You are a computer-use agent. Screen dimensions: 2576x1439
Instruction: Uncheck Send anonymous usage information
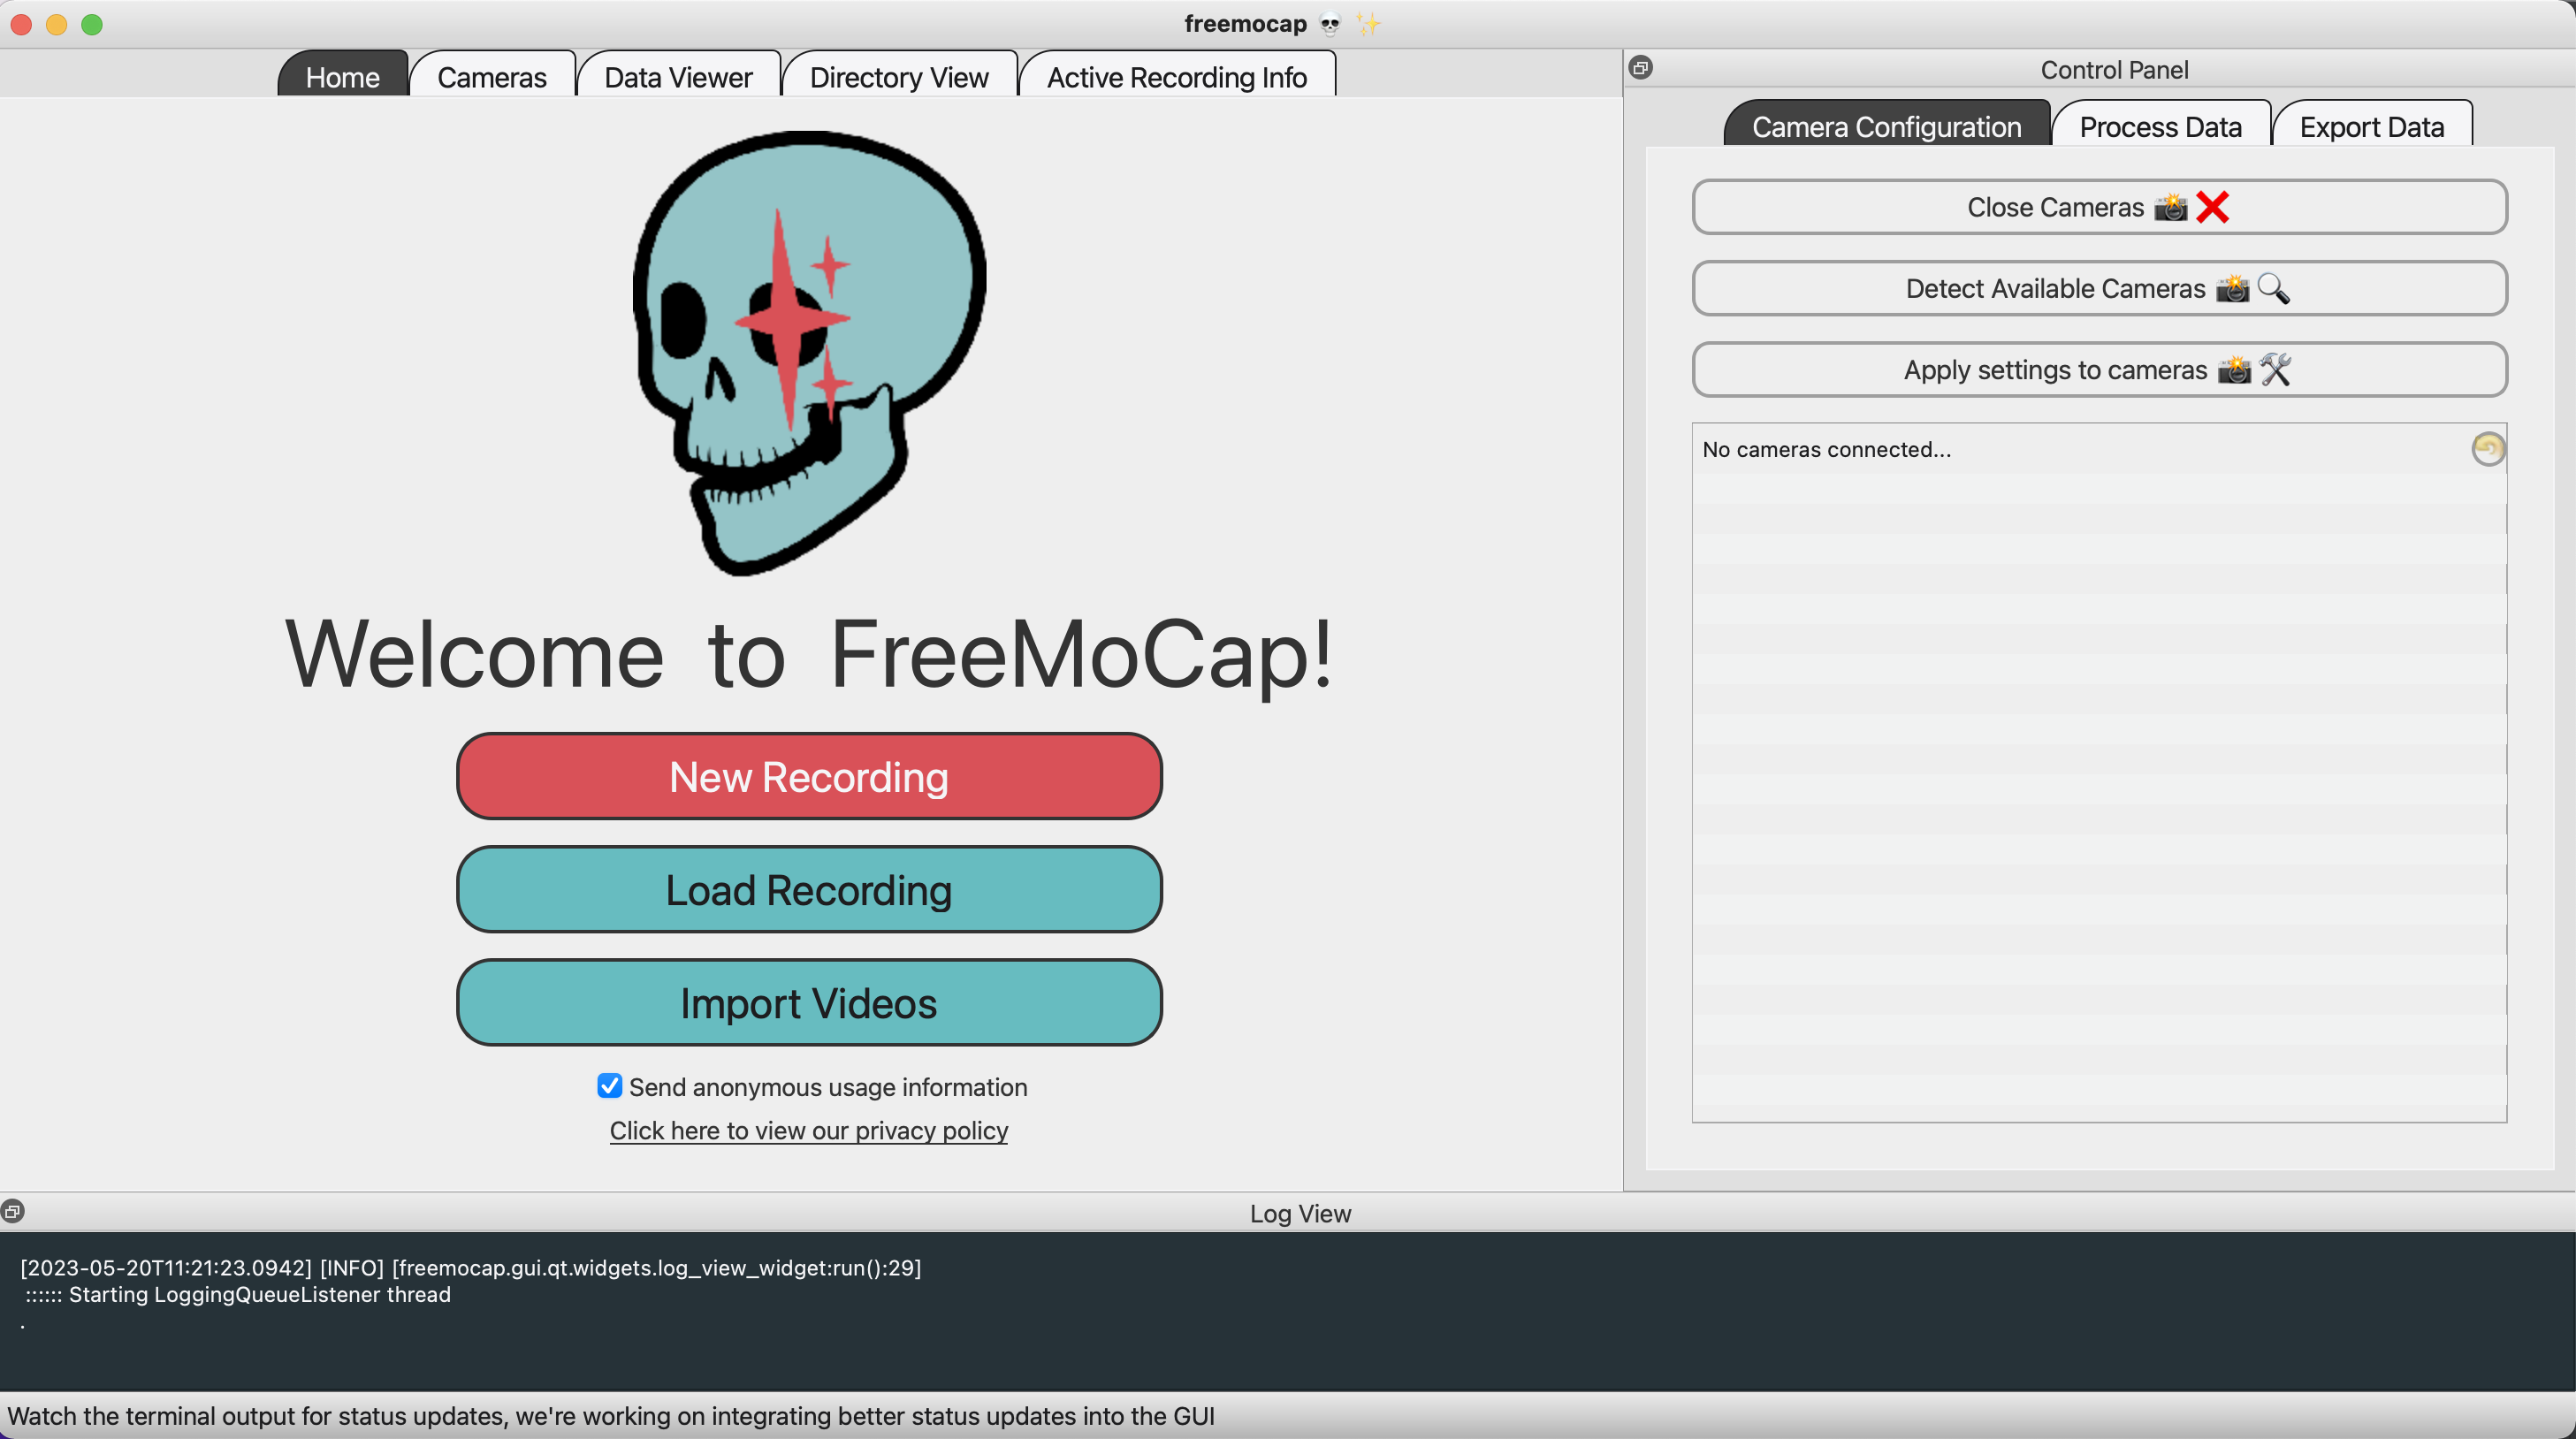coord(610,1087)
